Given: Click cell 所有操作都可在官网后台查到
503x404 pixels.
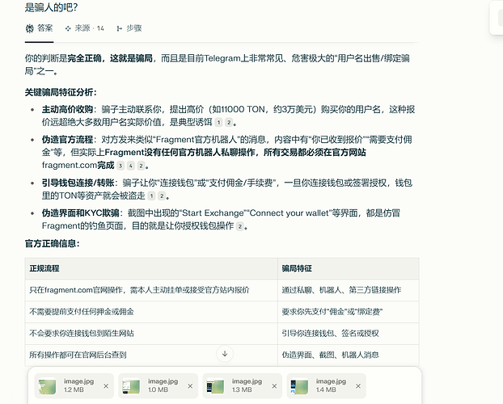Looking at the screenshot, I should click(151, 356).
